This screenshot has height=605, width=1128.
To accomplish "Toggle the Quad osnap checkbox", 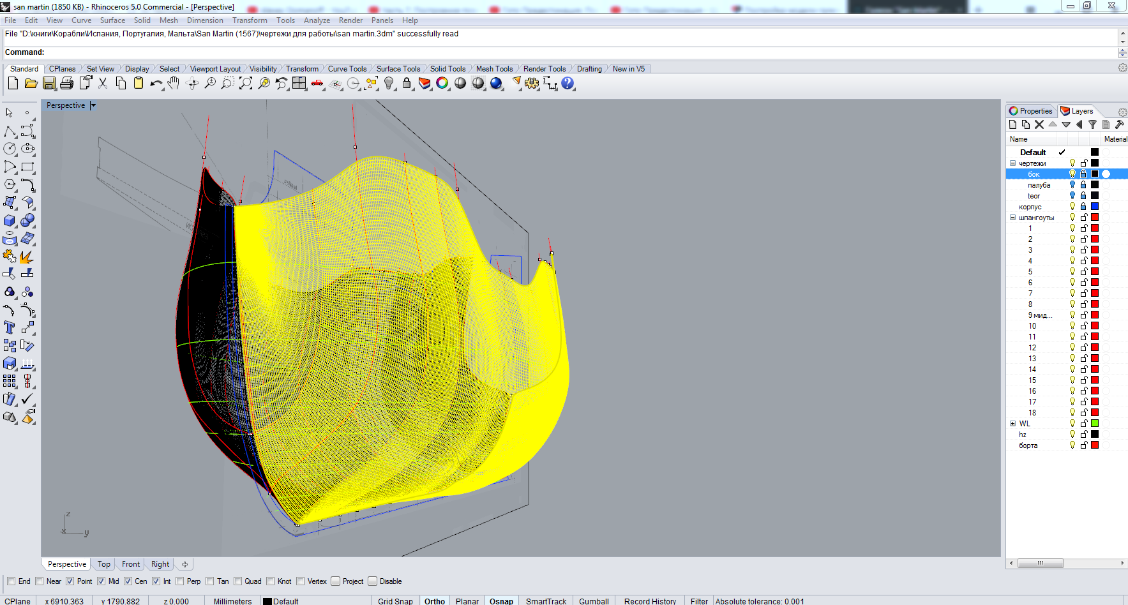I will pos(238,581).
